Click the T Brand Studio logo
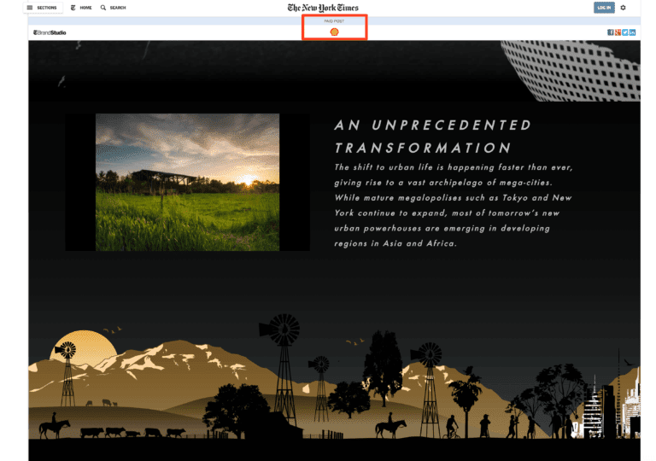The image size is (656, 461). point(50,32)
